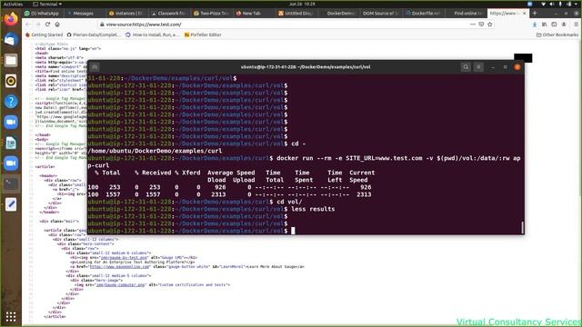Open Pierian-Data/Complete bookmark
The height and width of the screenshot is (327, 582).
(x=94, y=35)
